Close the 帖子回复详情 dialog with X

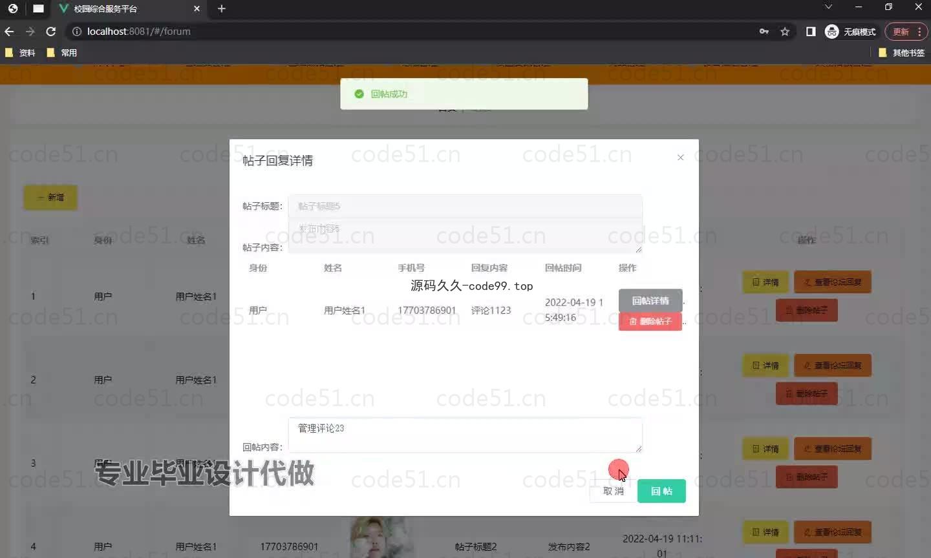[x=680, y=158]
